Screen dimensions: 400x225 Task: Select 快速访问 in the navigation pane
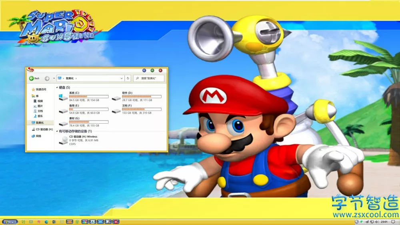pos(39,89)
